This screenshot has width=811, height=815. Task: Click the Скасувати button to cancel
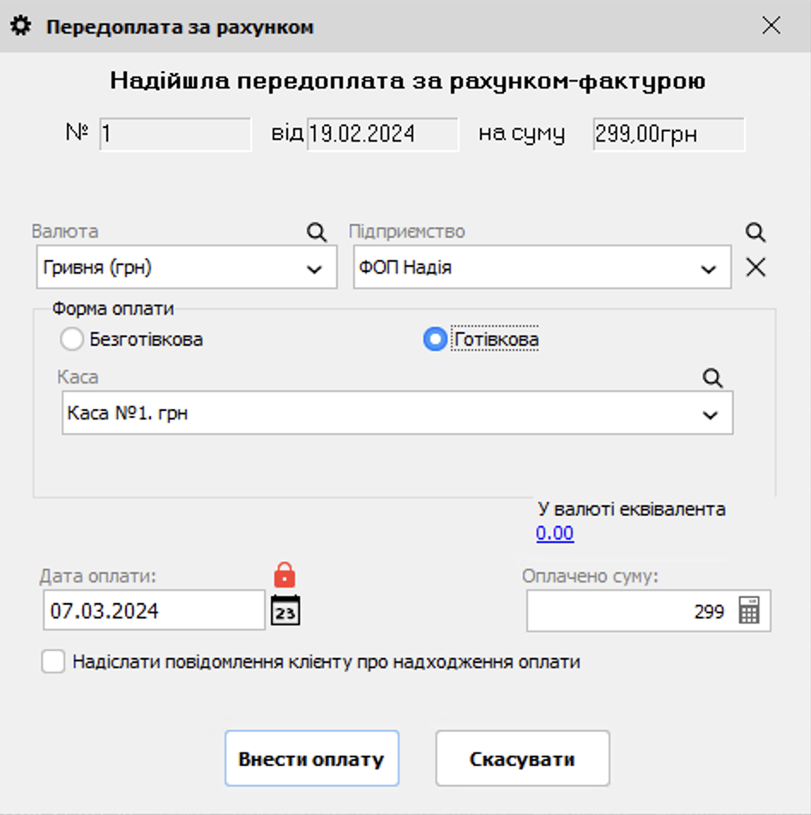pos(522,758)
